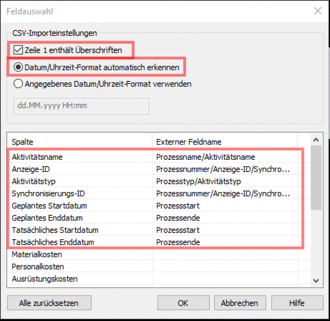Screen dimensions: 330x321
Task: Select 'Datum/Uhrzeit-Format automatisch erkennen' radio option
Action: 18,67
